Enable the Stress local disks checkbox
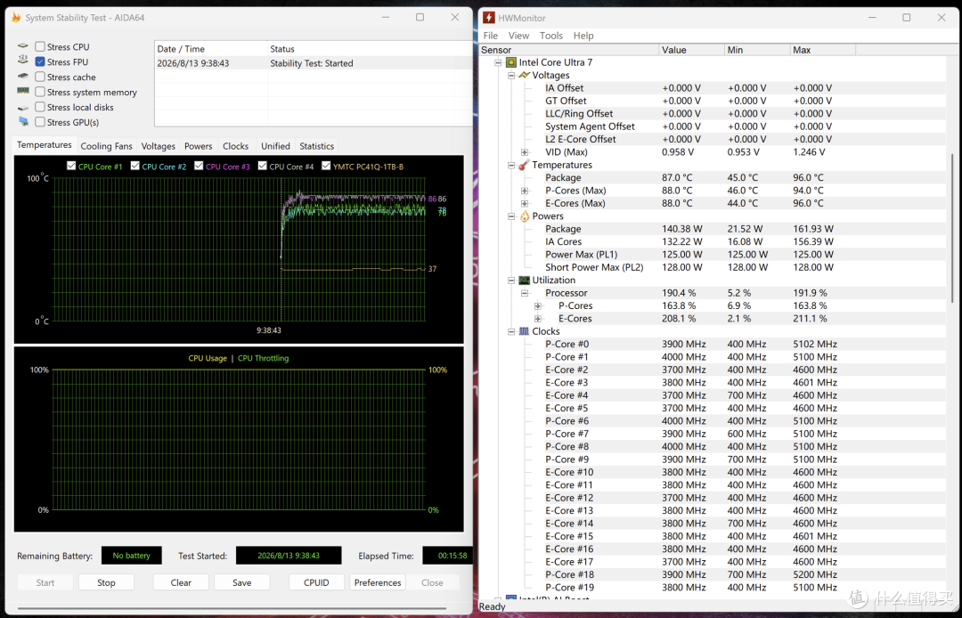This screenshot has width=962, height=618. [40, 107]
